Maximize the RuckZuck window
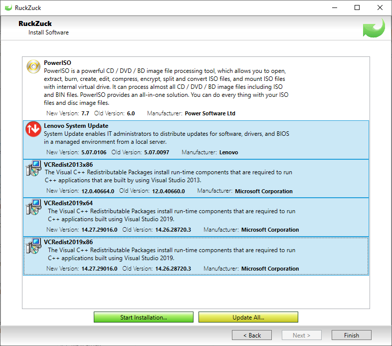This screenshot has width=392, height=346. (x=357, y=7)
